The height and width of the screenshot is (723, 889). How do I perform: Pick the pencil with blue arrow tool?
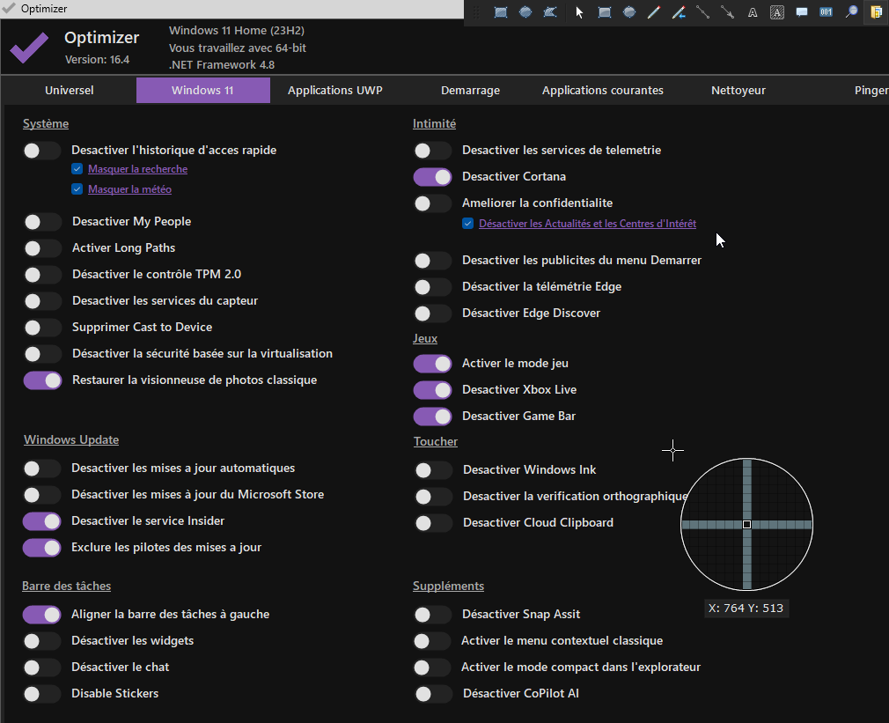[679, 12]
